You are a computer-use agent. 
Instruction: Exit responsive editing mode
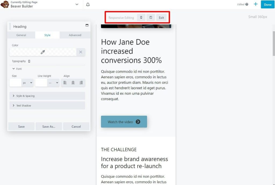161,17
